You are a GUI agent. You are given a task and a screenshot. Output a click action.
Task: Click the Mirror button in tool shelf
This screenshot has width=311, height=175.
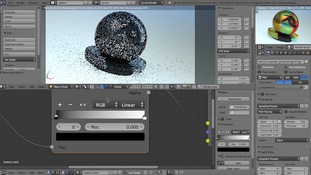pos(19,26)
